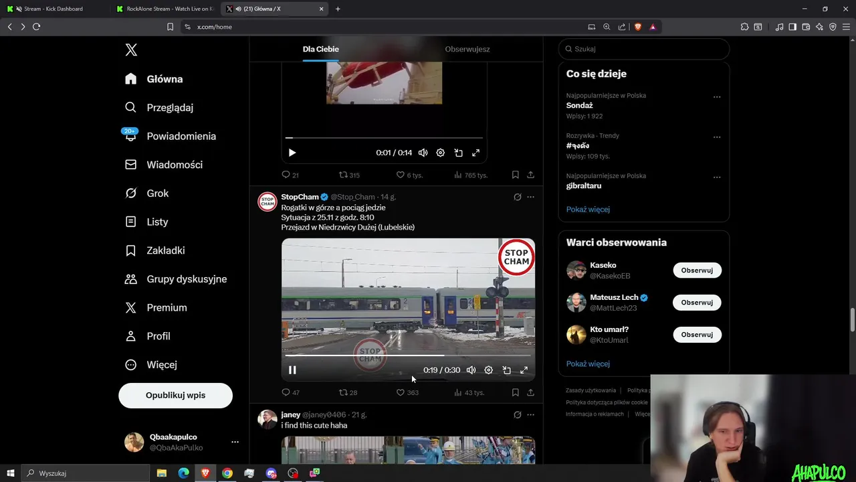Image resolution: width=856 pixels, height=482 pixels.
Task: Open the X logo home link
Action: point(131,50)
